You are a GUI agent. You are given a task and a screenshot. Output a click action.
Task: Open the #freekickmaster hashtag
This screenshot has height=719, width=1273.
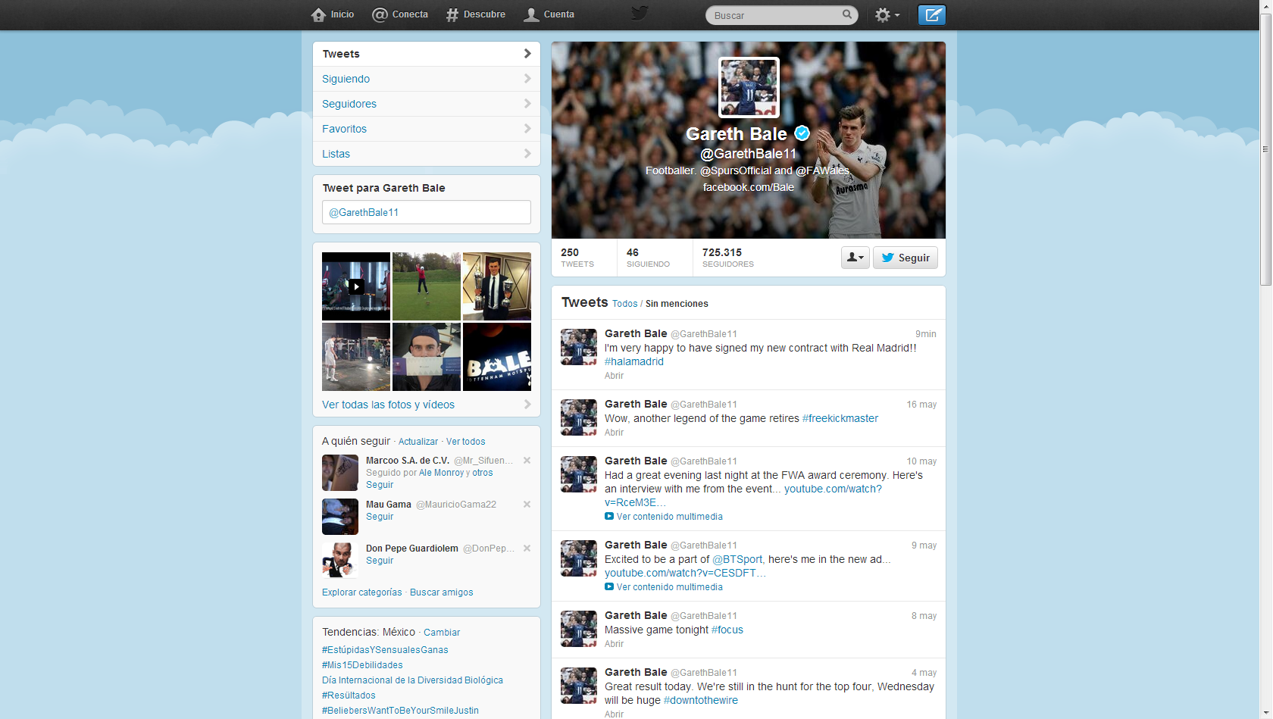(x=840, y=418)
